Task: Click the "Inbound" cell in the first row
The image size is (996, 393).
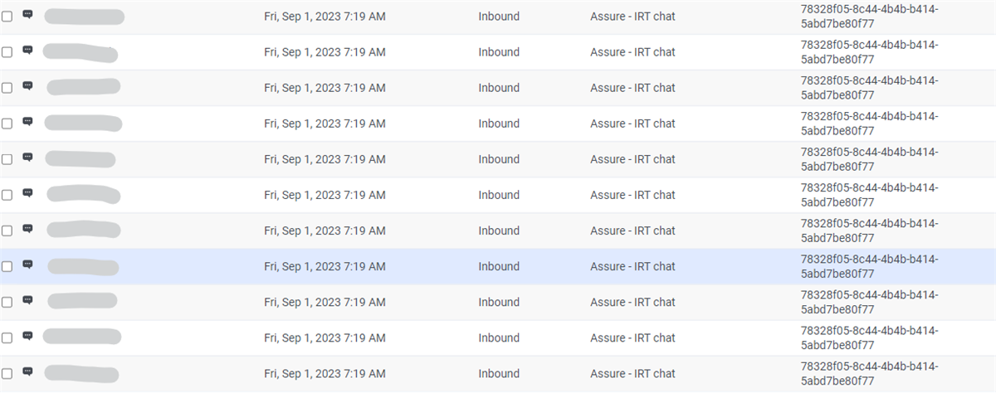Action: pos(499,17)
